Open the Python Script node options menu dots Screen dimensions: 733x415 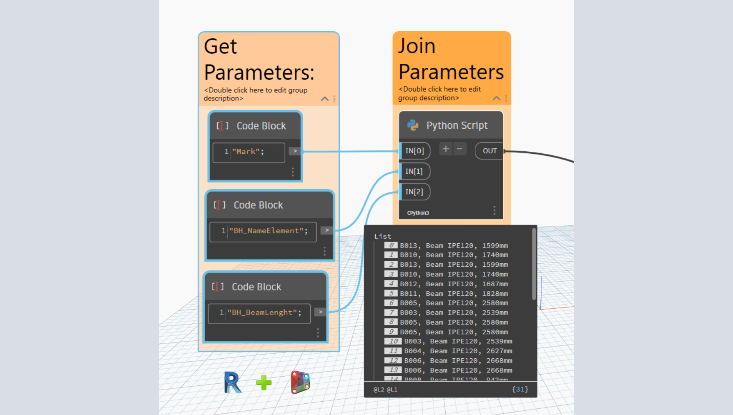pyautogui.click(x=495, y=211)
